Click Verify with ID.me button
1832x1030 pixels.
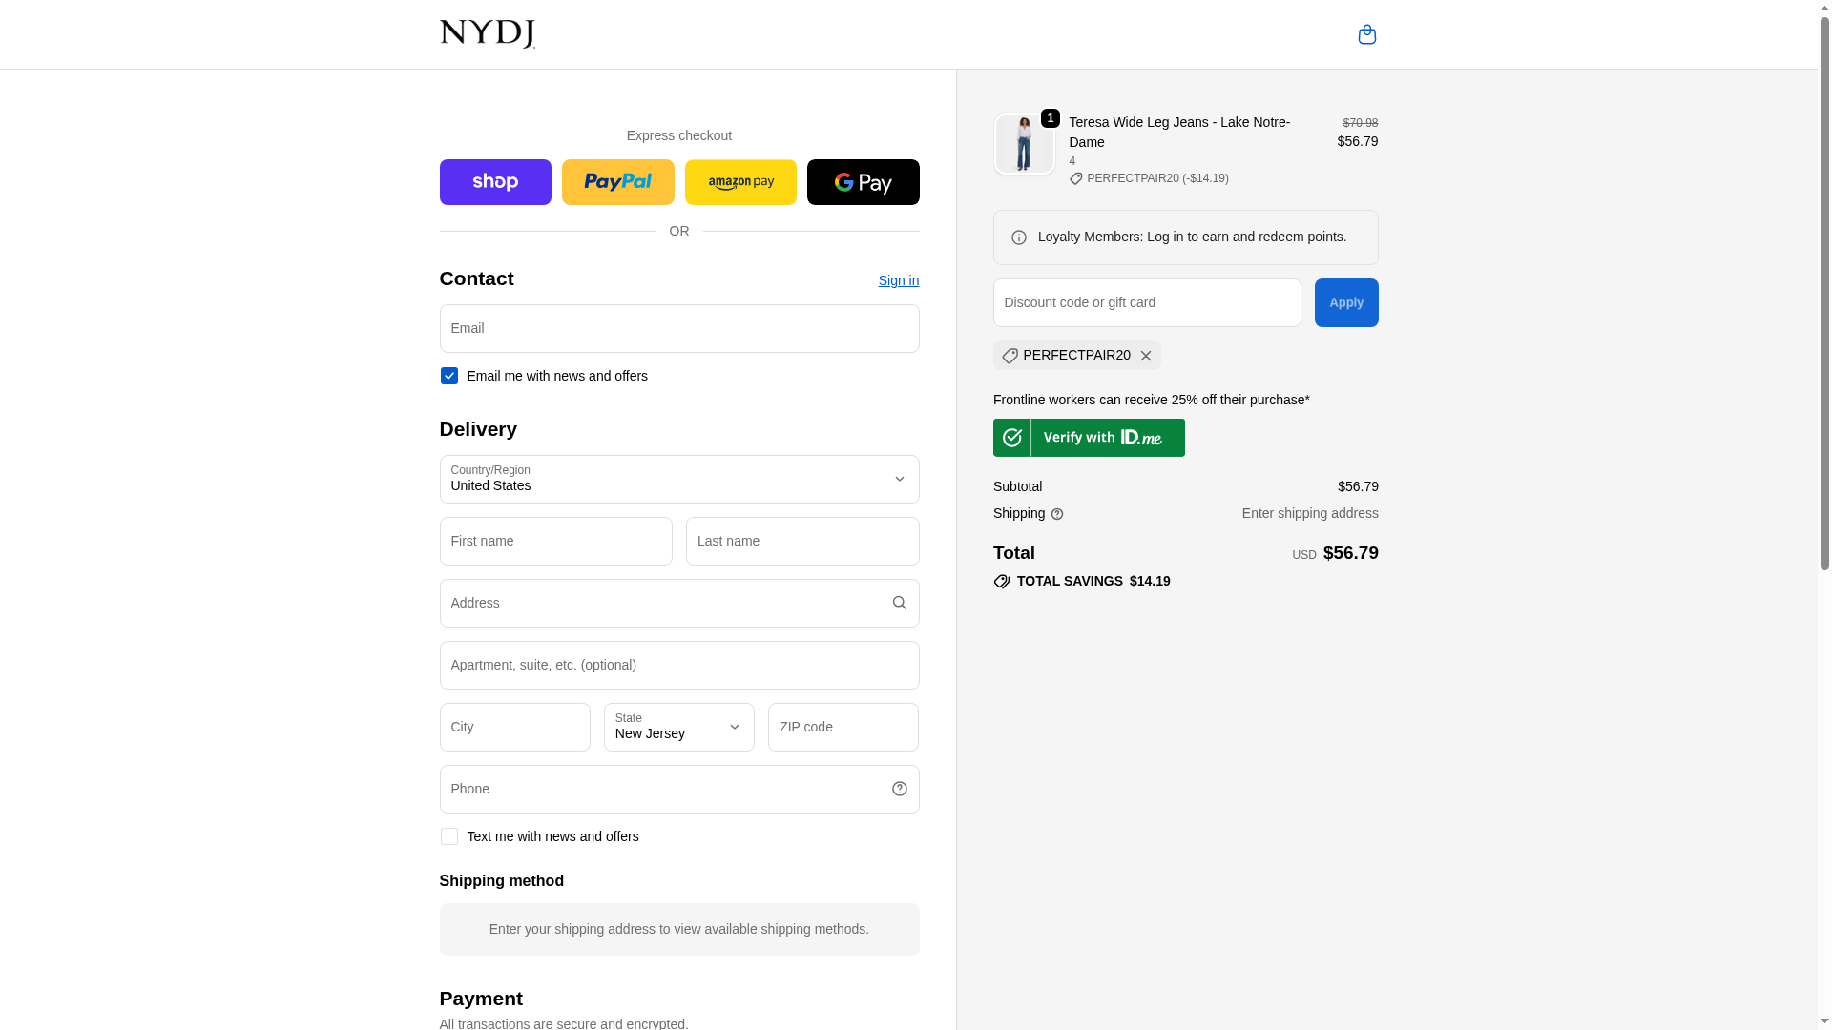tap(1089, 438)
